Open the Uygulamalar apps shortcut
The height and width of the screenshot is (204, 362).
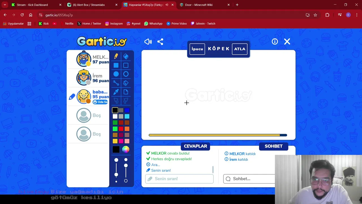pyautogui.click(x=13, y=24)
